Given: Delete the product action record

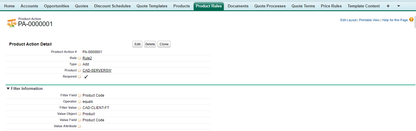Looking at the screenshot, I should pos(150,44).
